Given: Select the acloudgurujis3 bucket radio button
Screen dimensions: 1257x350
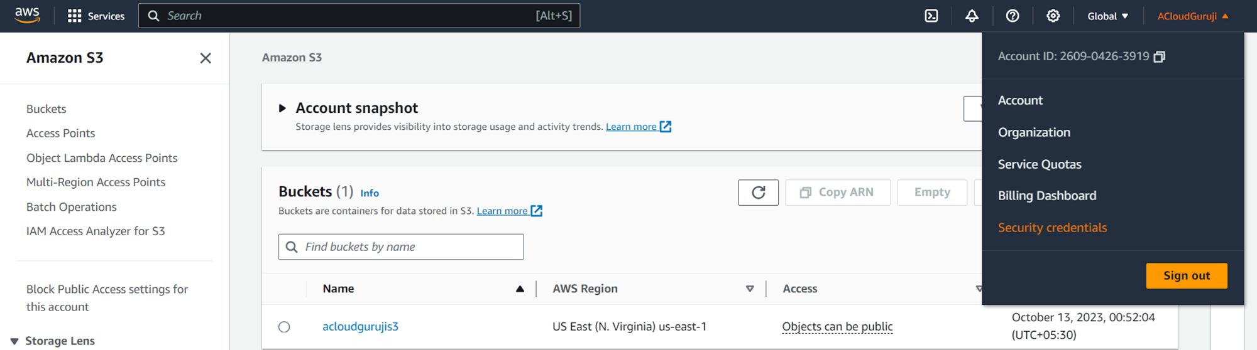Looking at the screenshot, I should [284, 327].
